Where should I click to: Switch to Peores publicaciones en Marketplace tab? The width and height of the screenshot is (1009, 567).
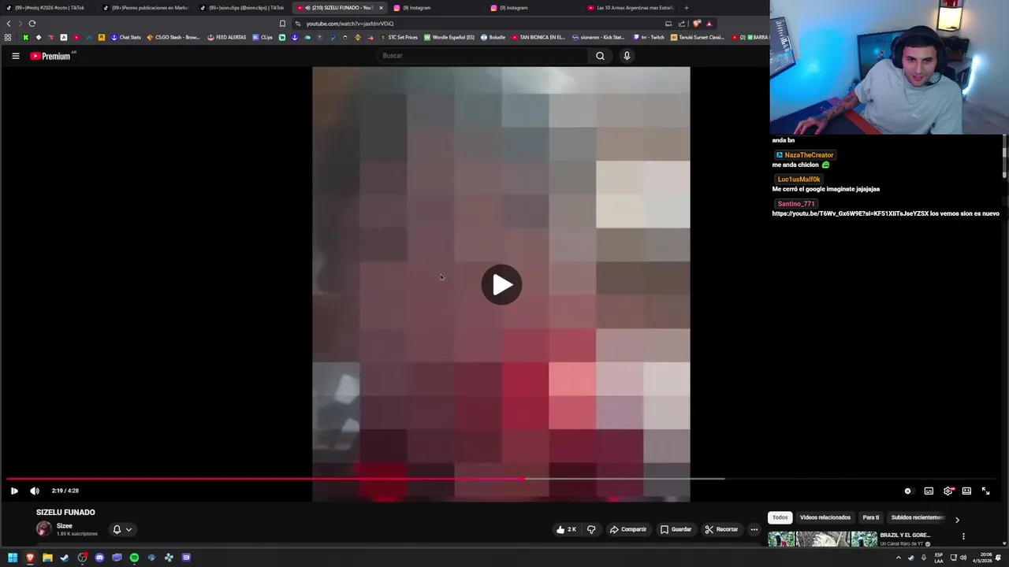[146, 8]
